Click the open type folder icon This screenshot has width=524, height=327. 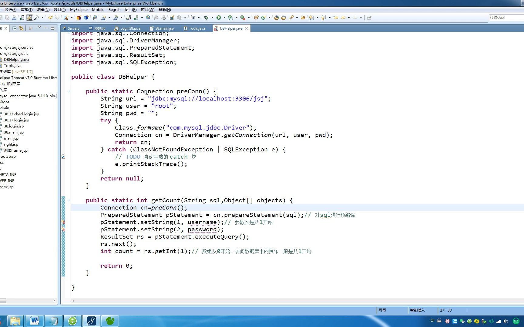(x=277, y=18)
